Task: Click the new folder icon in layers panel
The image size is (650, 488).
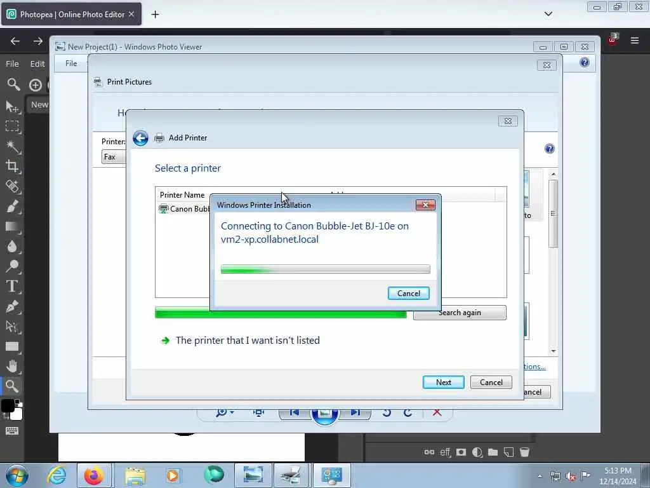Action: click(x=493, y=452)
